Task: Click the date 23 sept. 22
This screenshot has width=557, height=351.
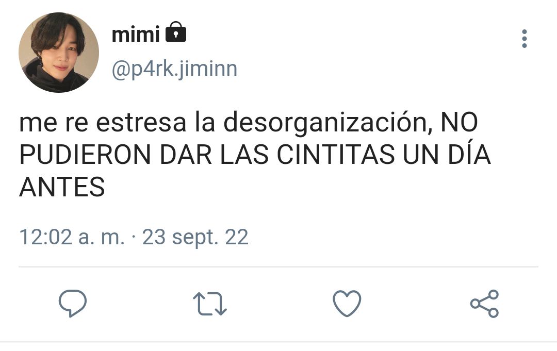Action: 195,238
